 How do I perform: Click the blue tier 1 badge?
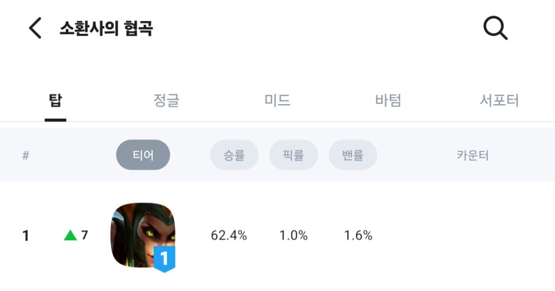tap(164, 259)
